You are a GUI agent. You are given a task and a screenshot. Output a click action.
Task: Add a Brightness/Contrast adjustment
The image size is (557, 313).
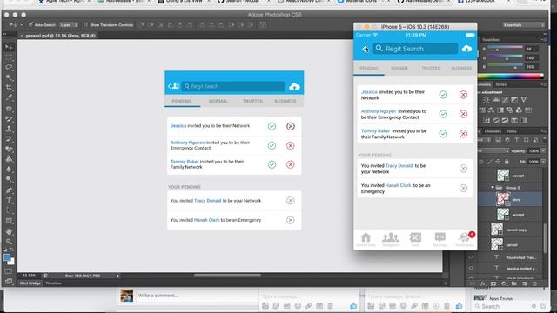(486, 100)
